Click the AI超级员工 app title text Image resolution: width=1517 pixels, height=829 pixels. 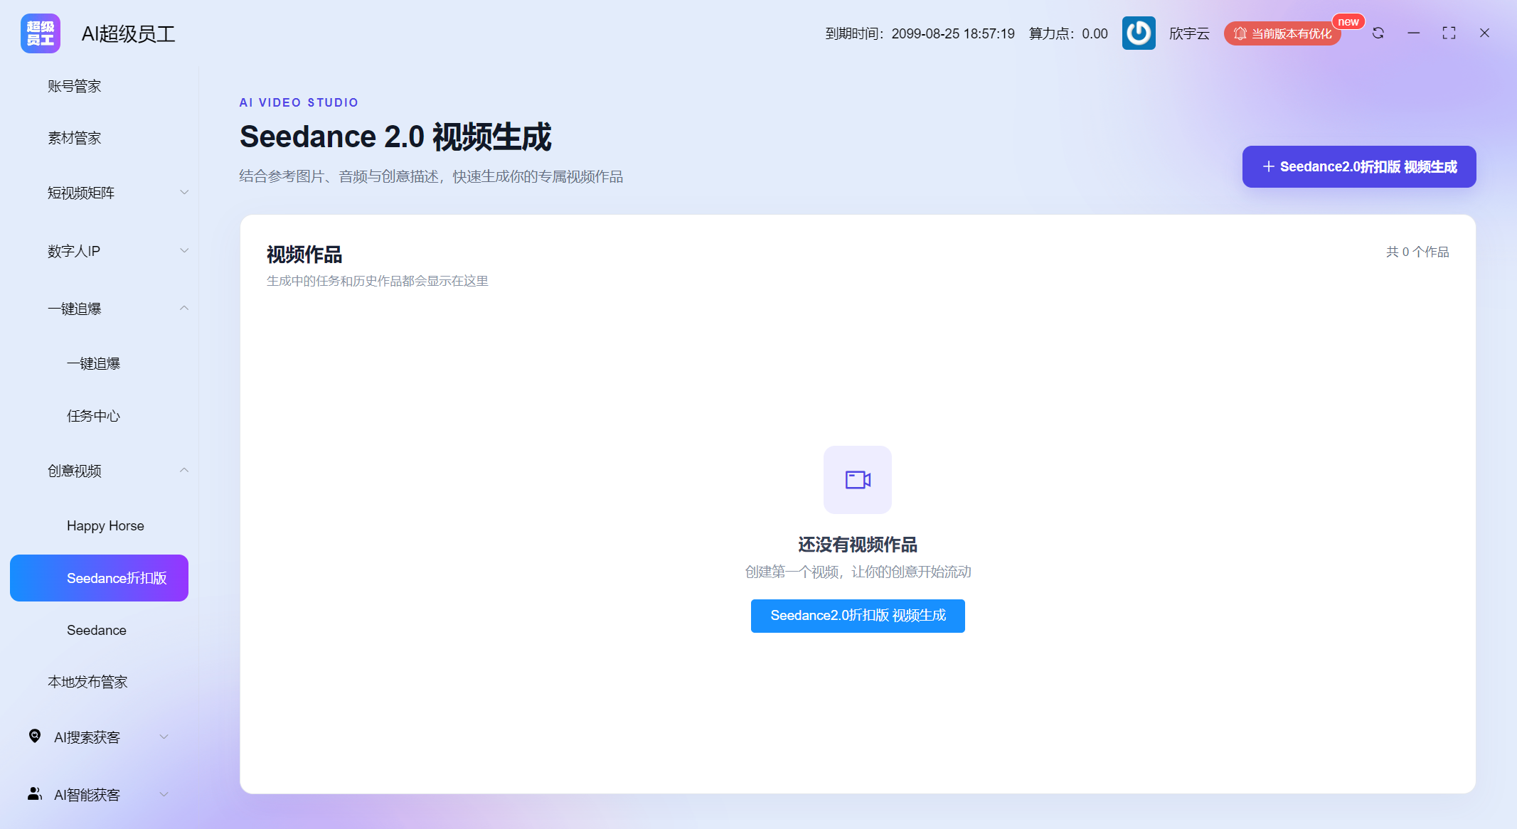tap(129, 33)
